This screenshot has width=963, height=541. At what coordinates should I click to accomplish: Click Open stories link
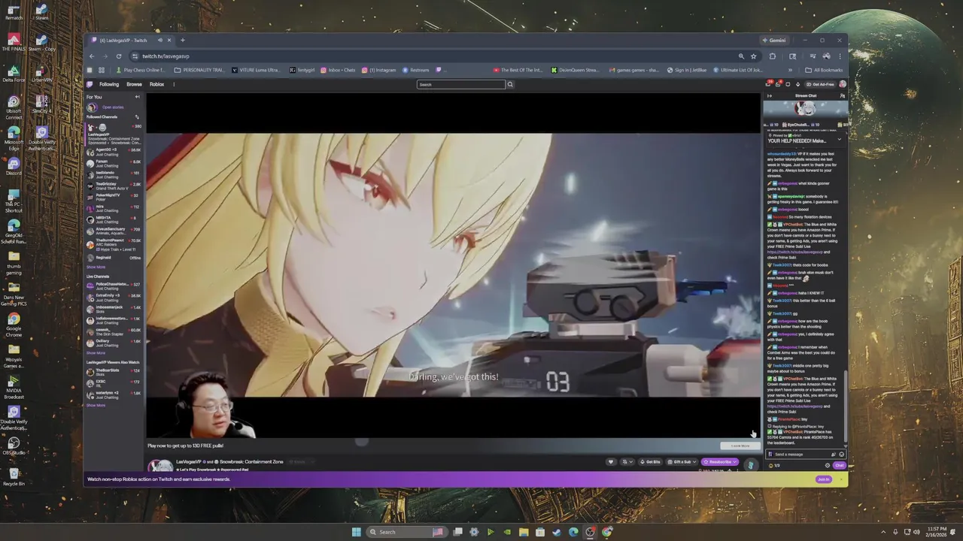(113, 107)
